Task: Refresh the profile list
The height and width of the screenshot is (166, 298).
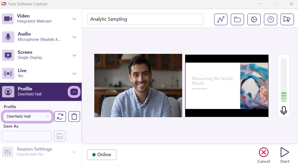Action: tap(60, 116)
